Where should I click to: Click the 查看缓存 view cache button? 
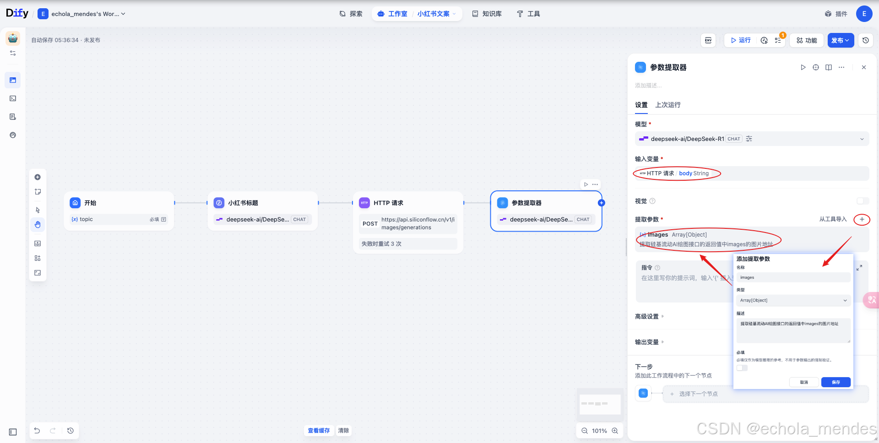pyautogui.click(x=319, y=431)
